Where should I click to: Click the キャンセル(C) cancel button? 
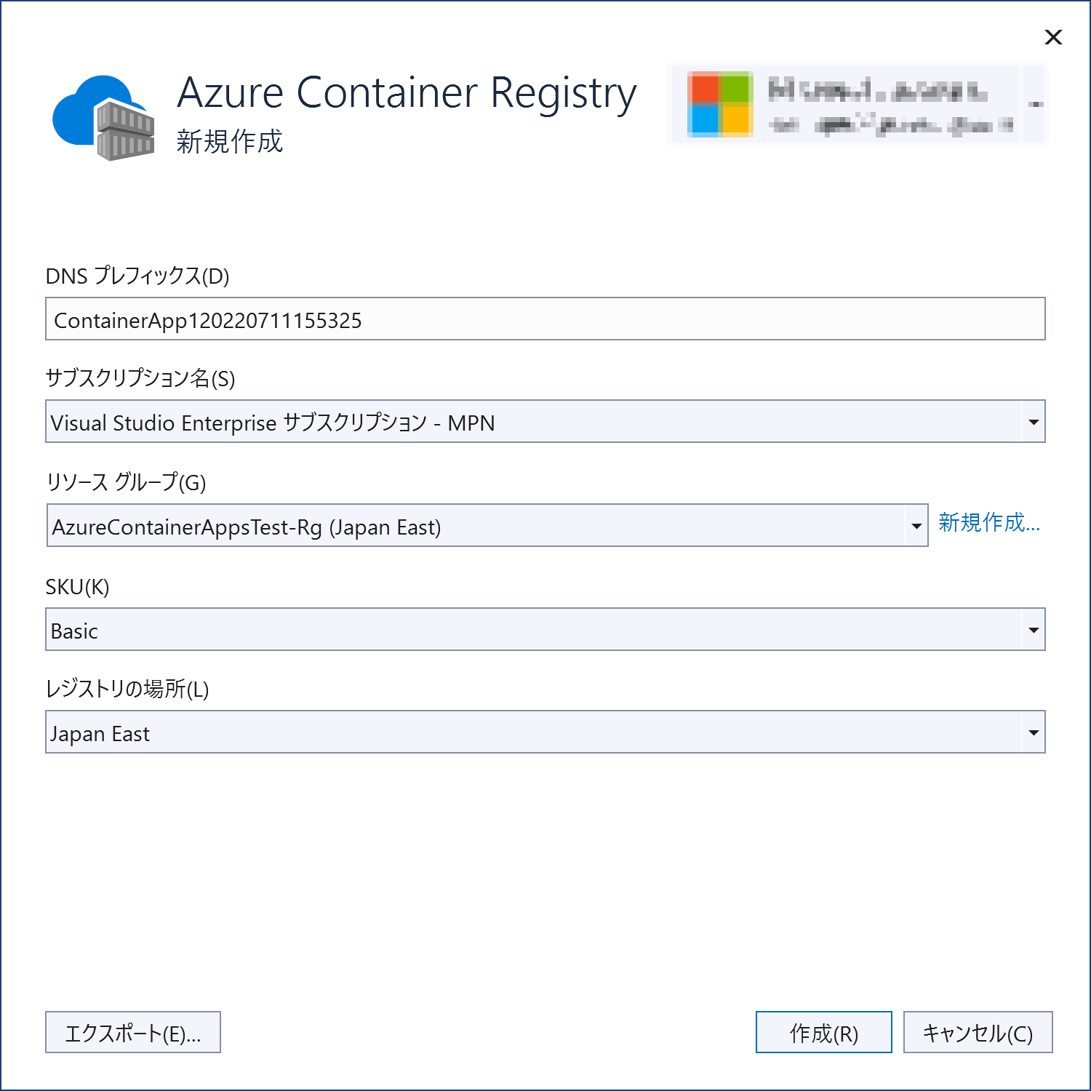[x=978, y=1032]
